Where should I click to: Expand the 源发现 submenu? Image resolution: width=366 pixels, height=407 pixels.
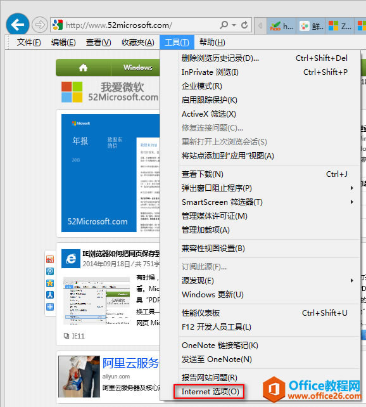pos(351,281)
